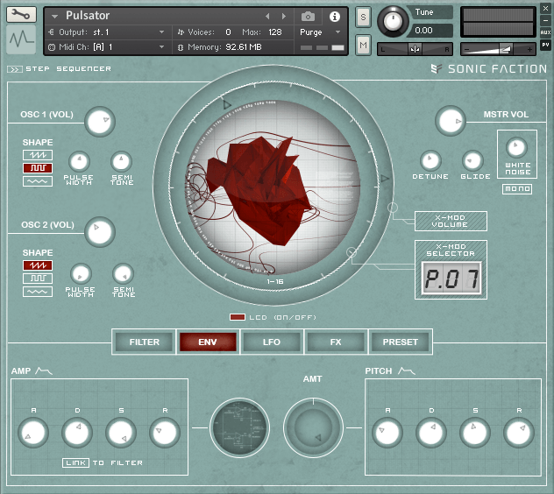Toggle Mono mode
The height and width of the screenshot is (494, 554).
(x=517, y=189)
